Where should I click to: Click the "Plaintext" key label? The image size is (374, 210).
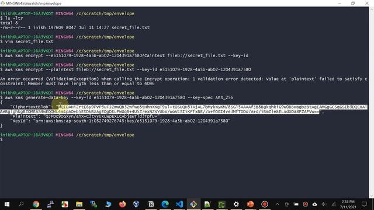pyautogui.click(x=25, y=116)
